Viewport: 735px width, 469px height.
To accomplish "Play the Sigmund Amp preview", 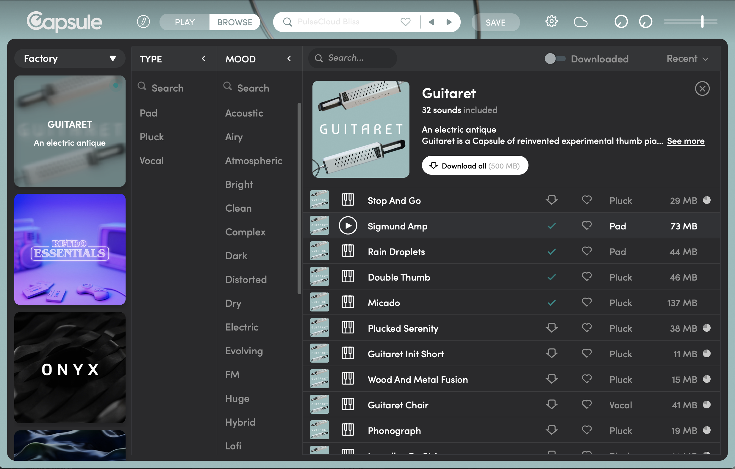I will click(348, 226).
